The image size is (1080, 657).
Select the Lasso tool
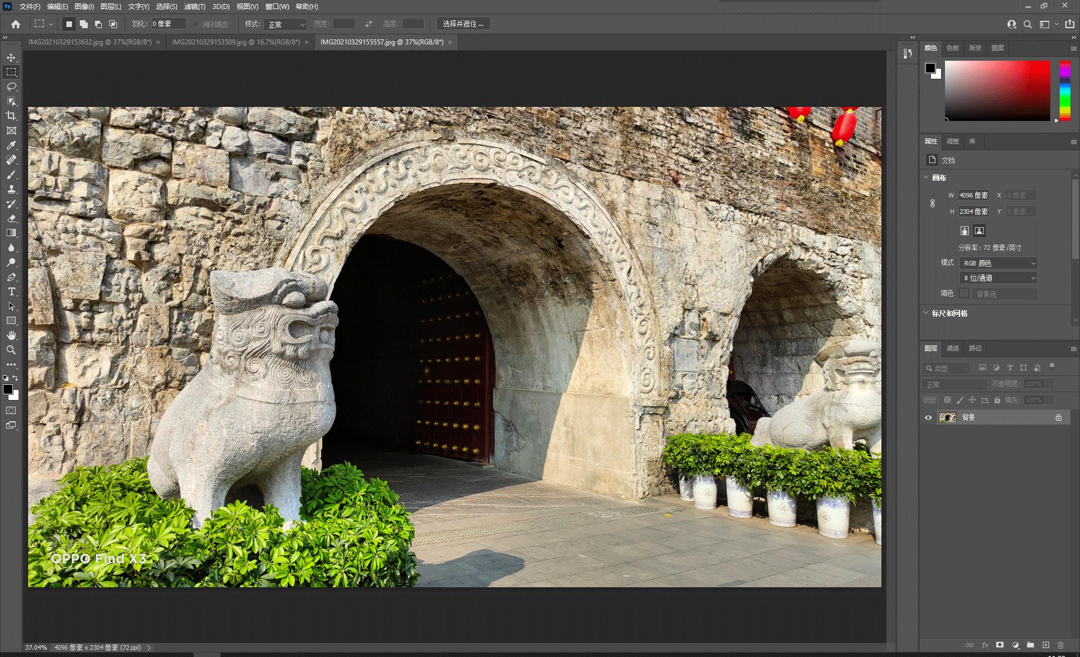click(x=11, y=87)
